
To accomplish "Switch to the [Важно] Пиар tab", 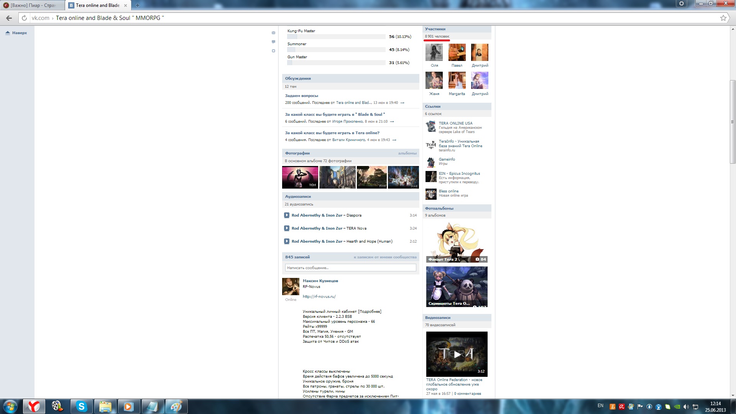I will coord(33,5).
